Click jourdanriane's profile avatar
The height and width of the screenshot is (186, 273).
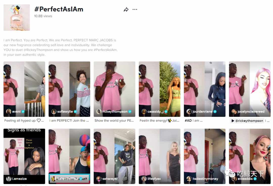pyautogui.click(x=189, y=111)
